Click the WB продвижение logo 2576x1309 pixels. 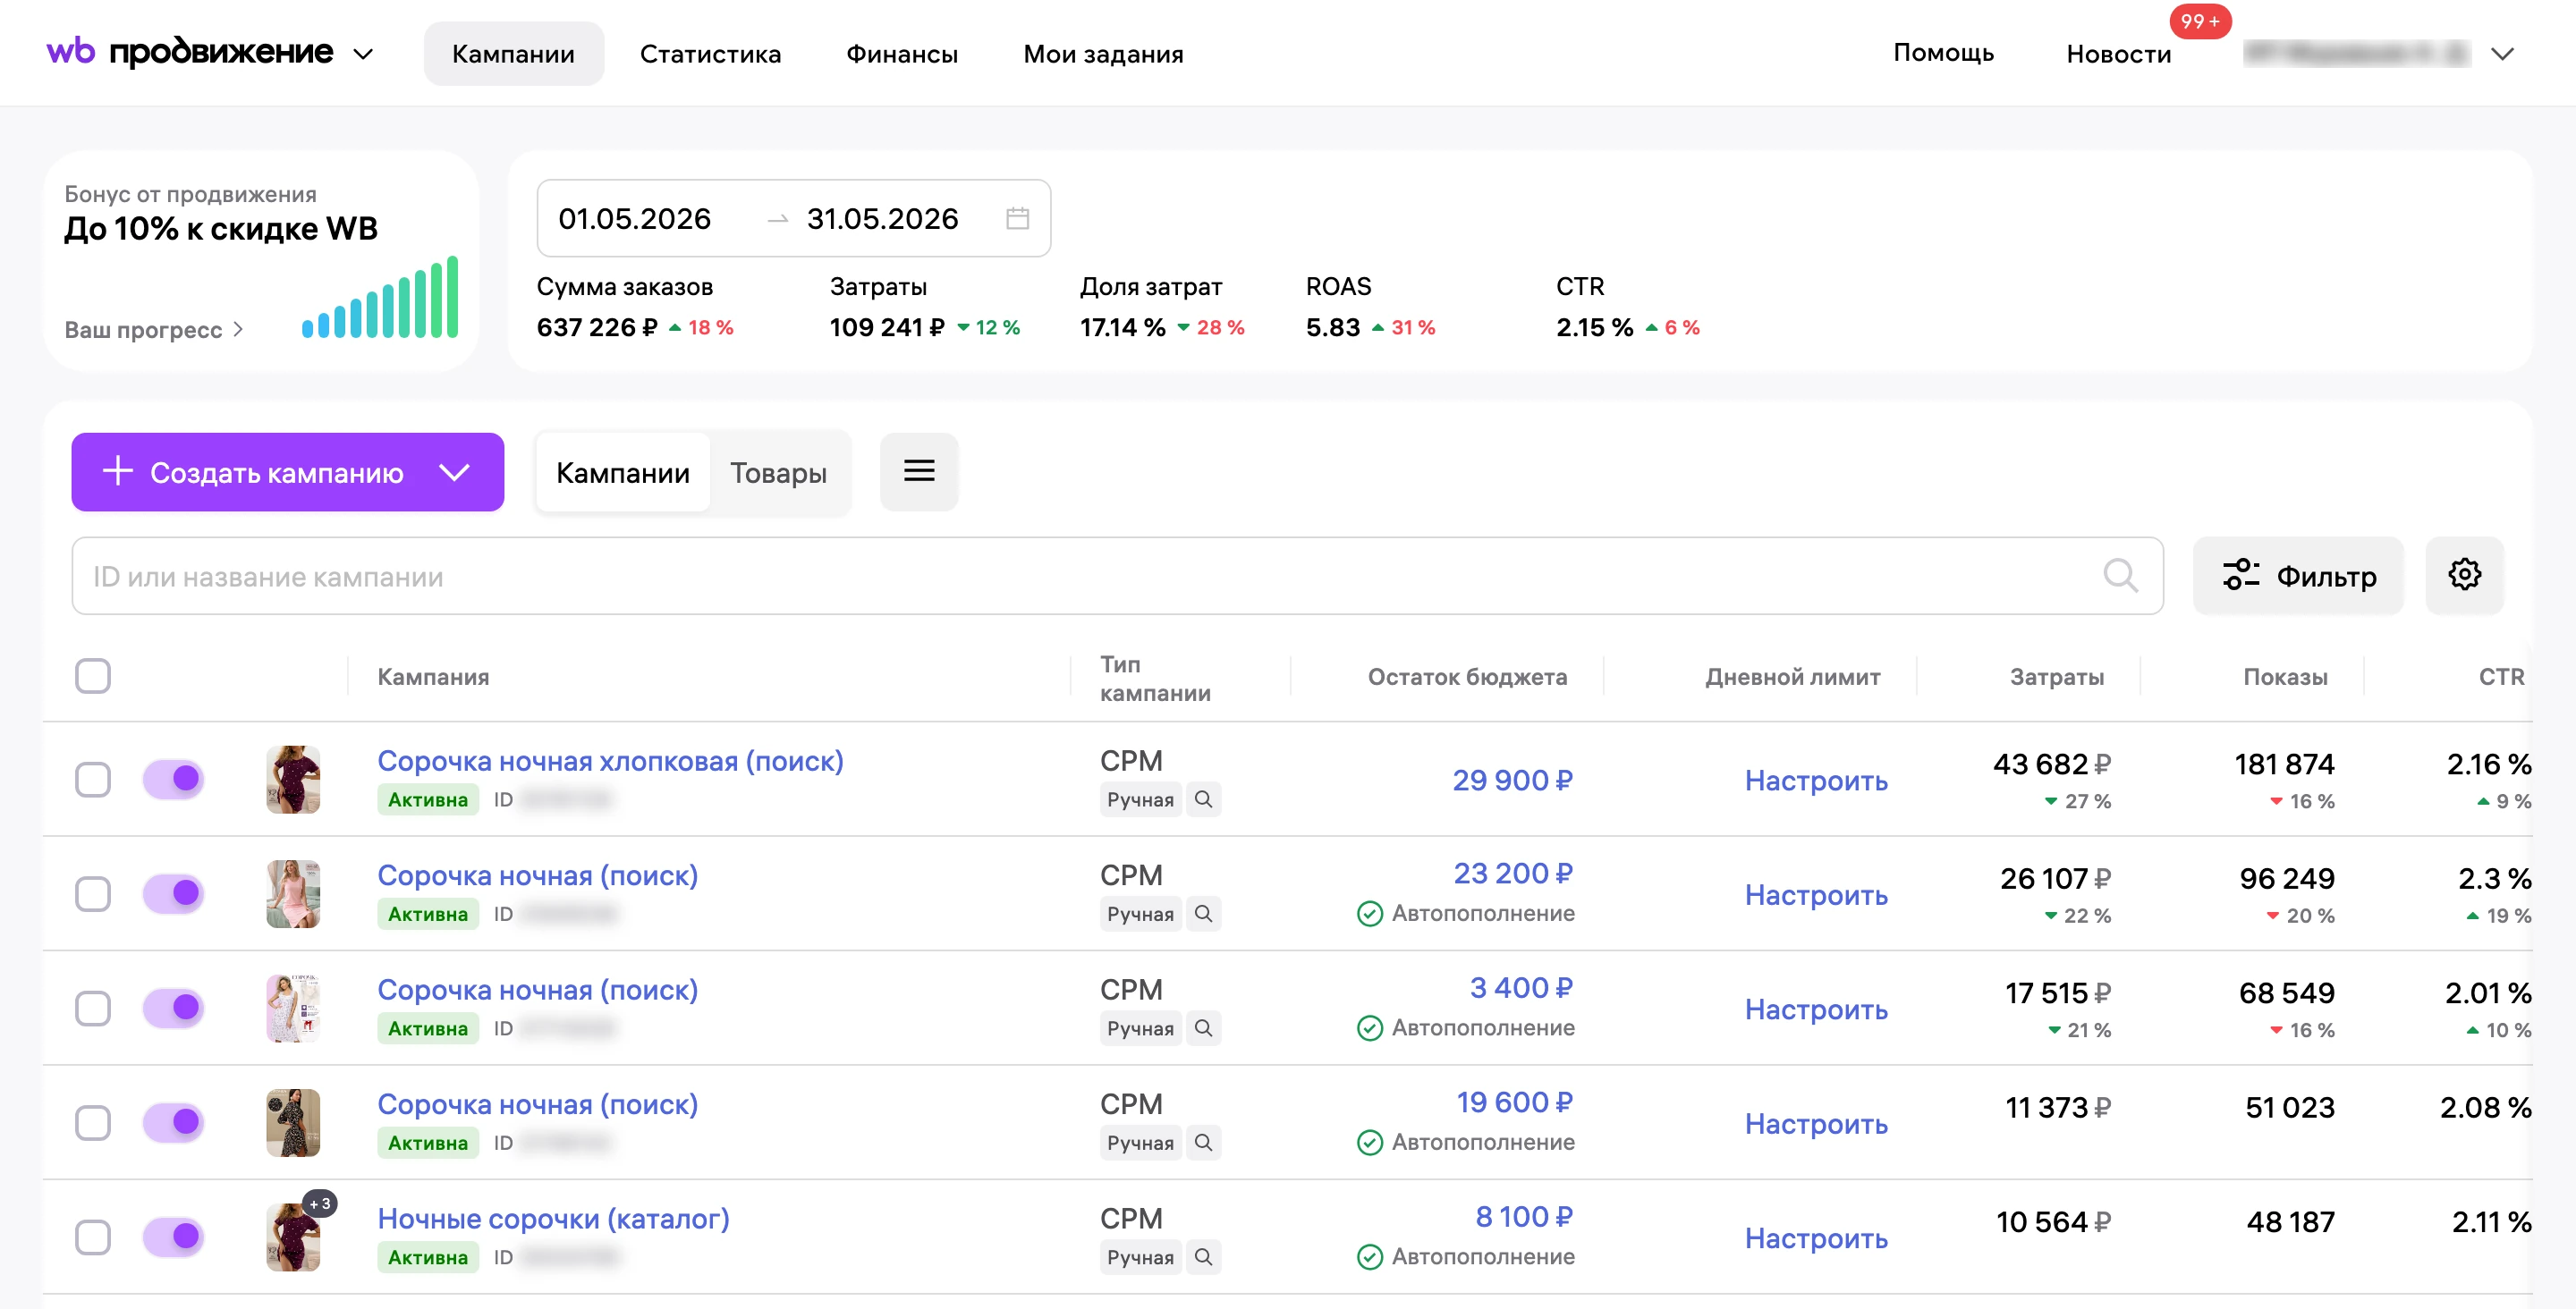click(x=189, y=52)
